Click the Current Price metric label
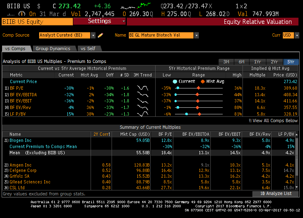This screenshot has width=303, height=218. click(x=23, y=81)
